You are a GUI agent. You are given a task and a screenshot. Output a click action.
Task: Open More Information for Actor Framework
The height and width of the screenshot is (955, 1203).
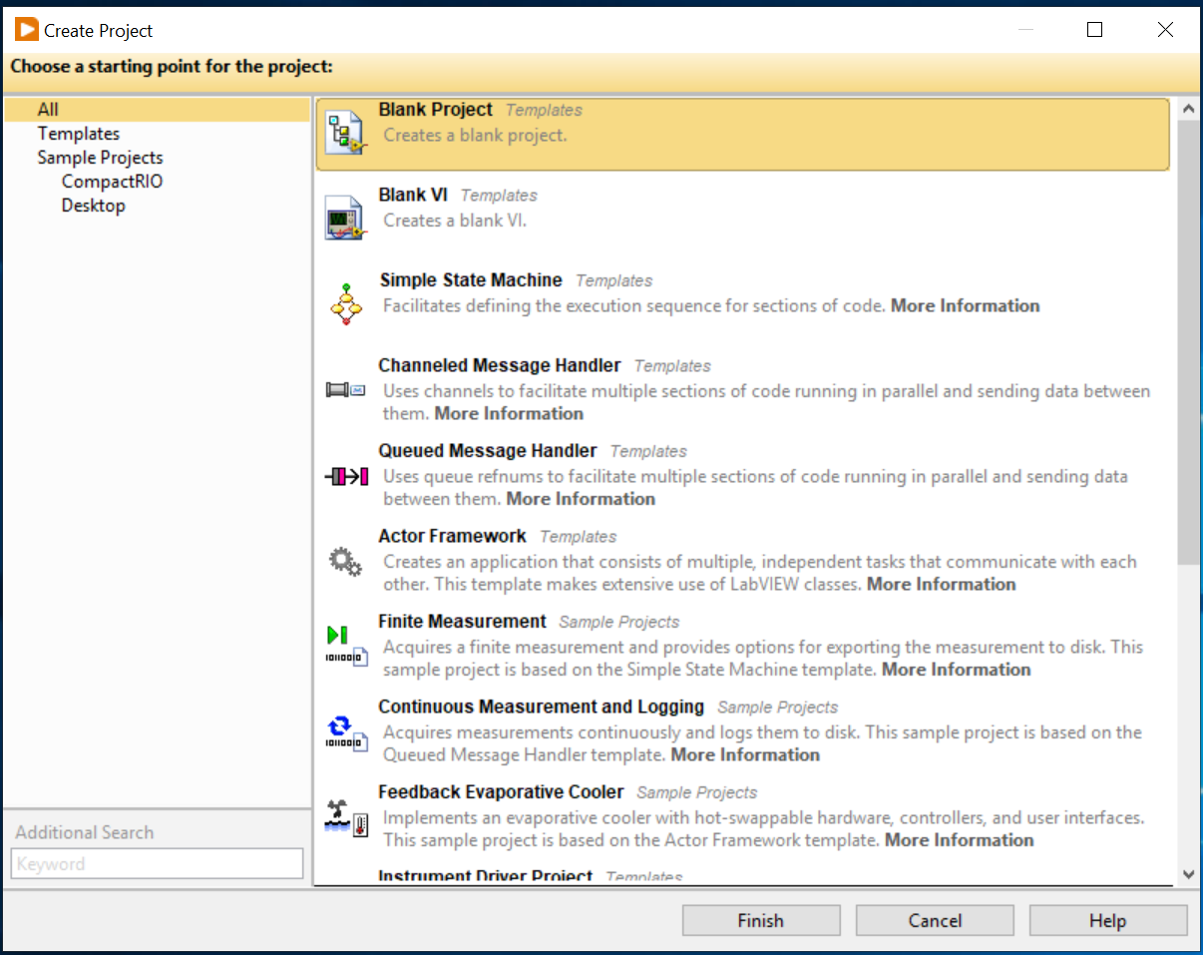(940, 584)
